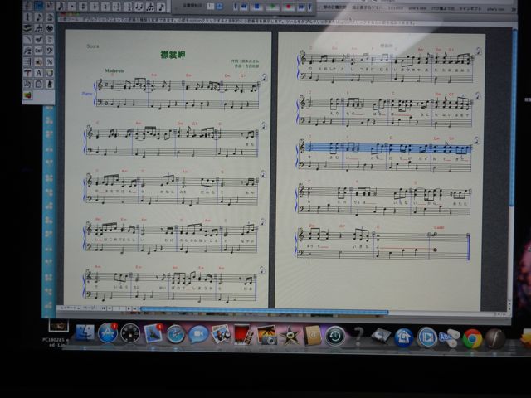Select the single eighth note tool in the main palette
531x398 pixels.
[39, 17]
